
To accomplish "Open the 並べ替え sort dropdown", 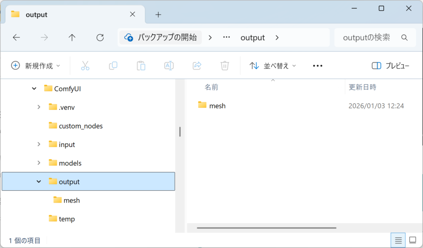I will (273, 66).
